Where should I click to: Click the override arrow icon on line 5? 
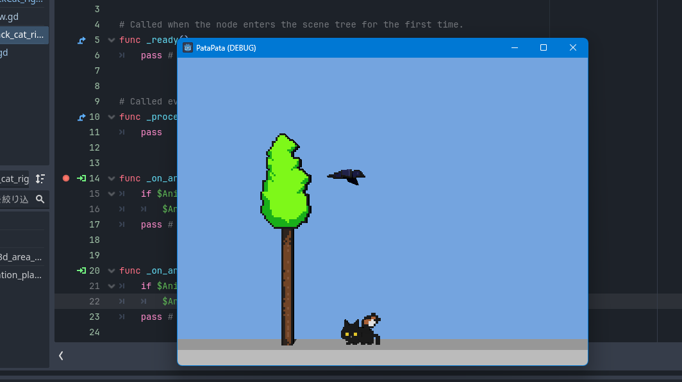81,40
